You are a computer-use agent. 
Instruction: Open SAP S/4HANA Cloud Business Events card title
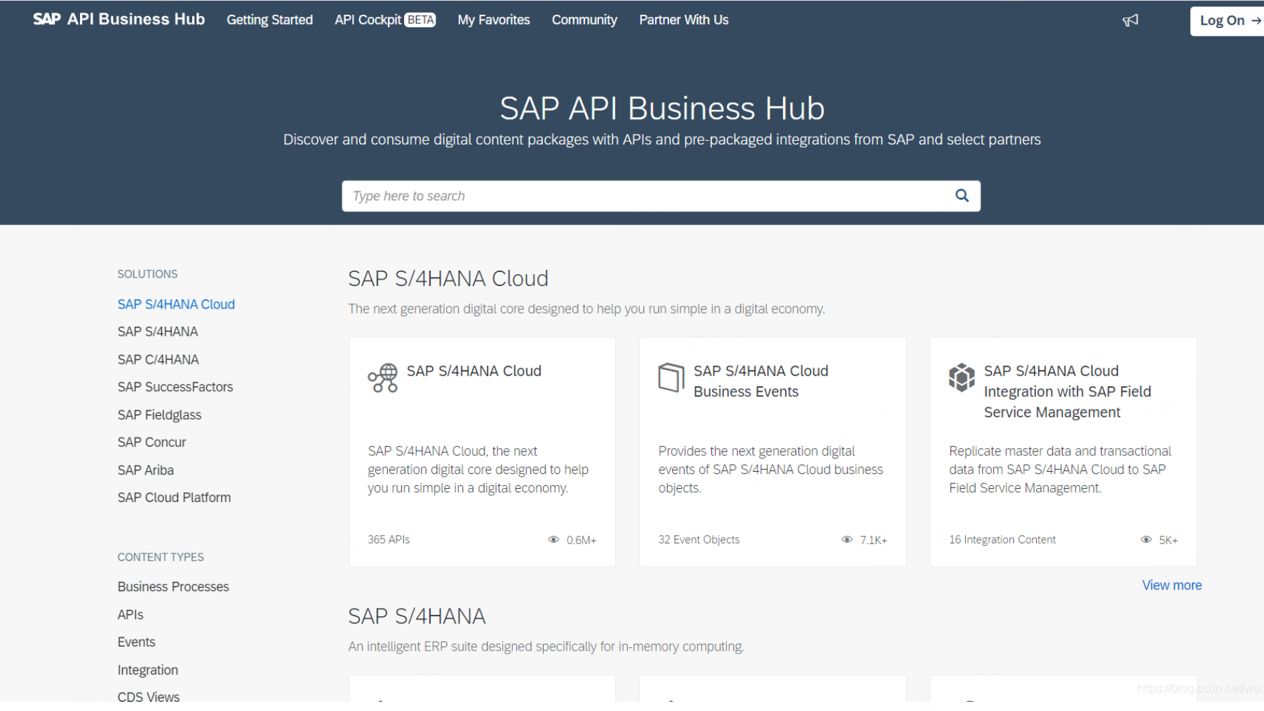pos(761,381)
